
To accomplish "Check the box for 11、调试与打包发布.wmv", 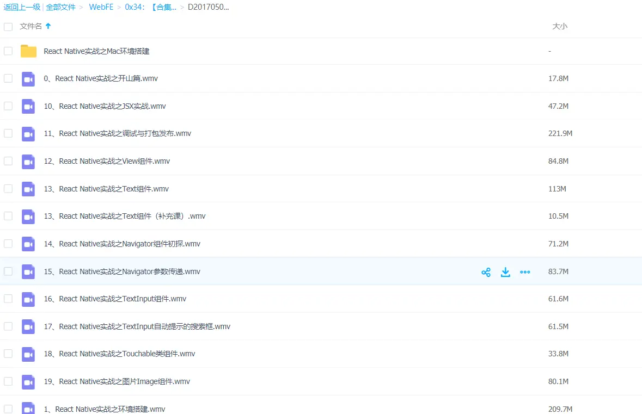I will (8, 133).
